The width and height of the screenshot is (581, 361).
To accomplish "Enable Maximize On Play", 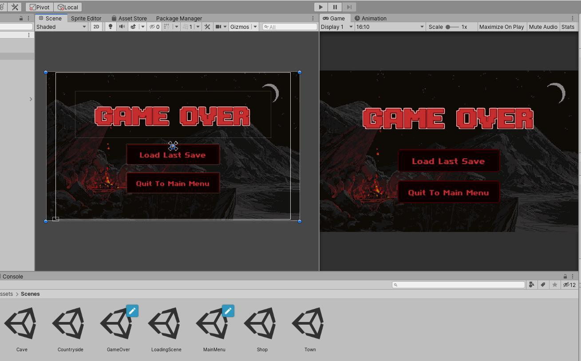I will pyautogui.click(x=502, y=27).
